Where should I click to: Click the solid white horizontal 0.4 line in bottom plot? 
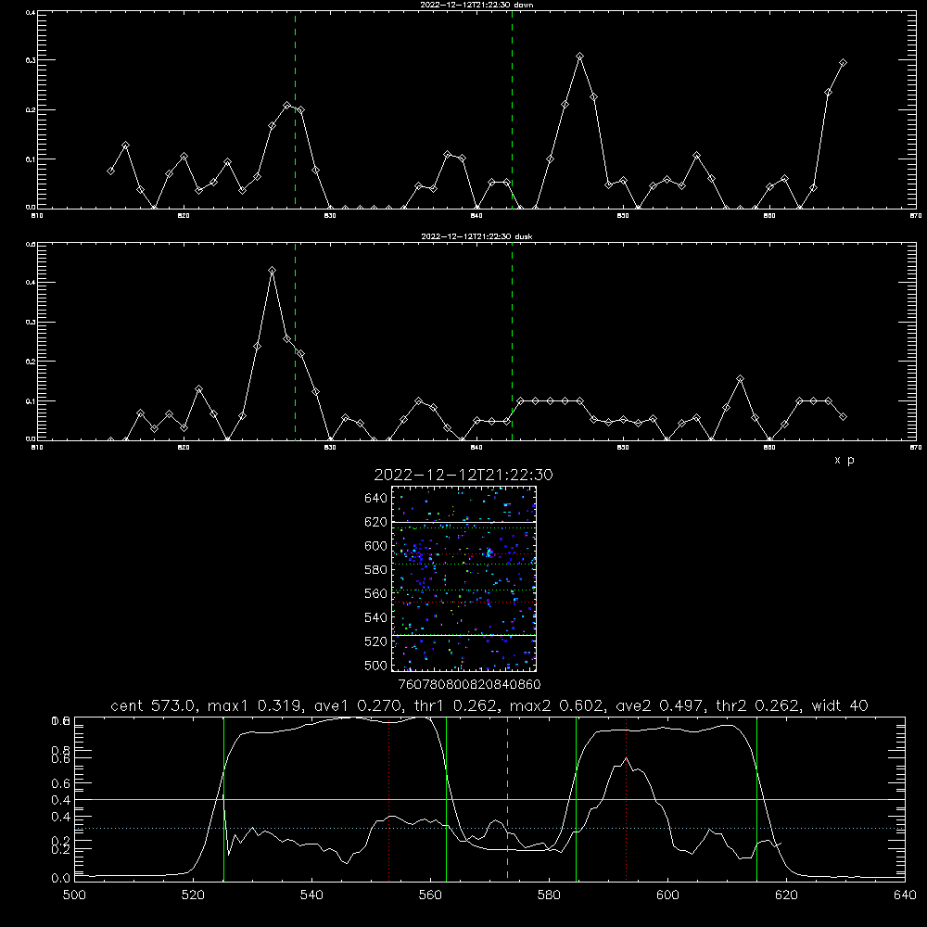tap(489, 799)
